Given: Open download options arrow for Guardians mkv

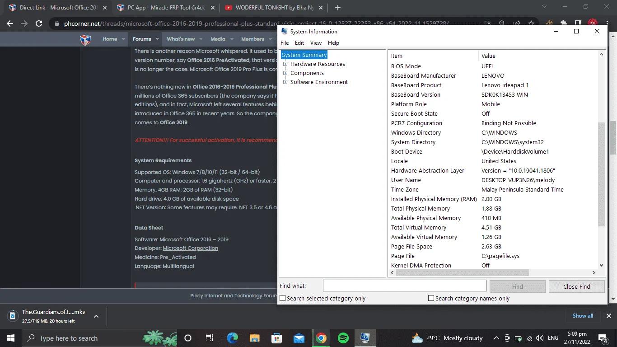Looking at the screenshot, I should coord(96,316).
